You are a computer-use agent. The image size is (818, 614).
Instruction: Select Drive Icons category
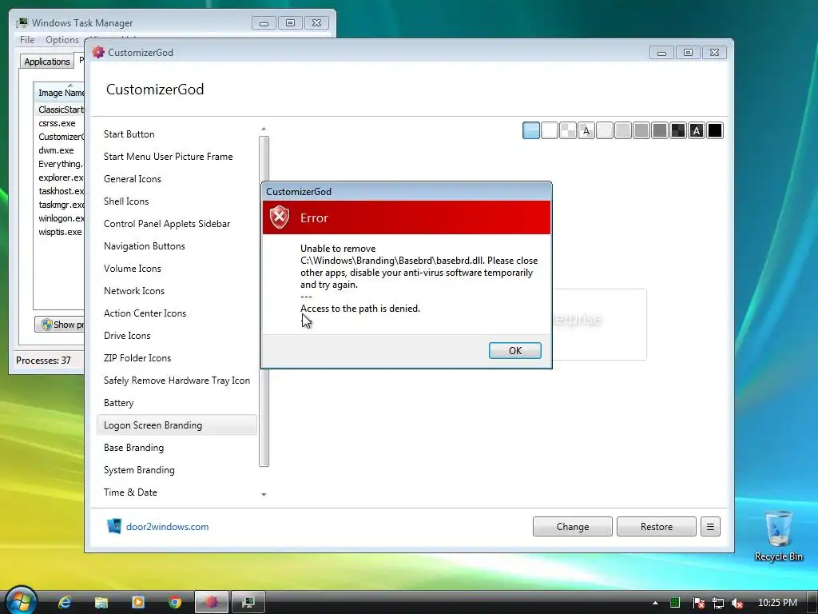pyautogui.click(x=177, y=336)
